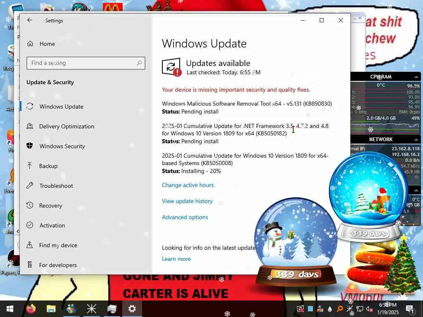Collapse the CPU RAM gadget panel arrow
The image size is (423, 317).
[416, 77]
